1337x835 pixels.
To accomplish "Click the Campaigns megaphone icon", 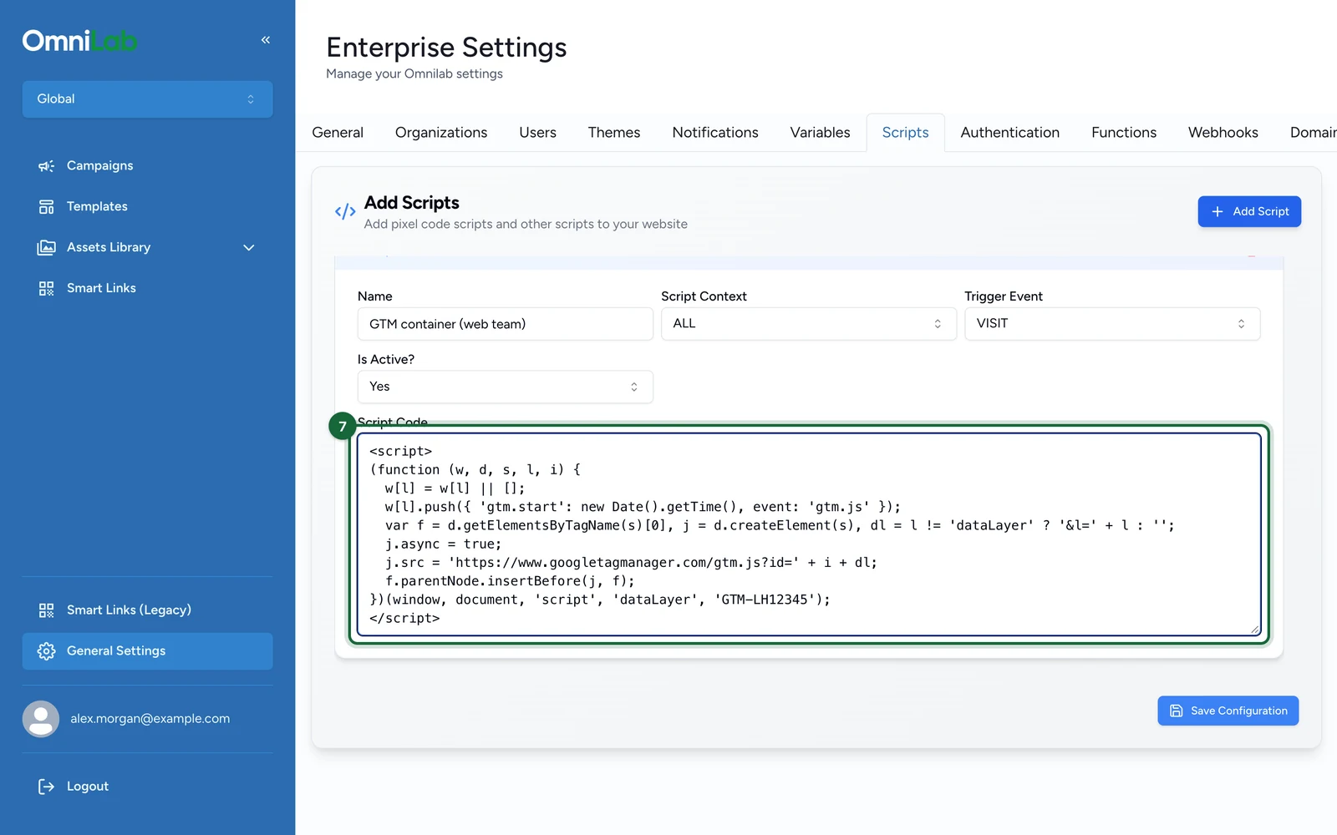I will 46,166.
